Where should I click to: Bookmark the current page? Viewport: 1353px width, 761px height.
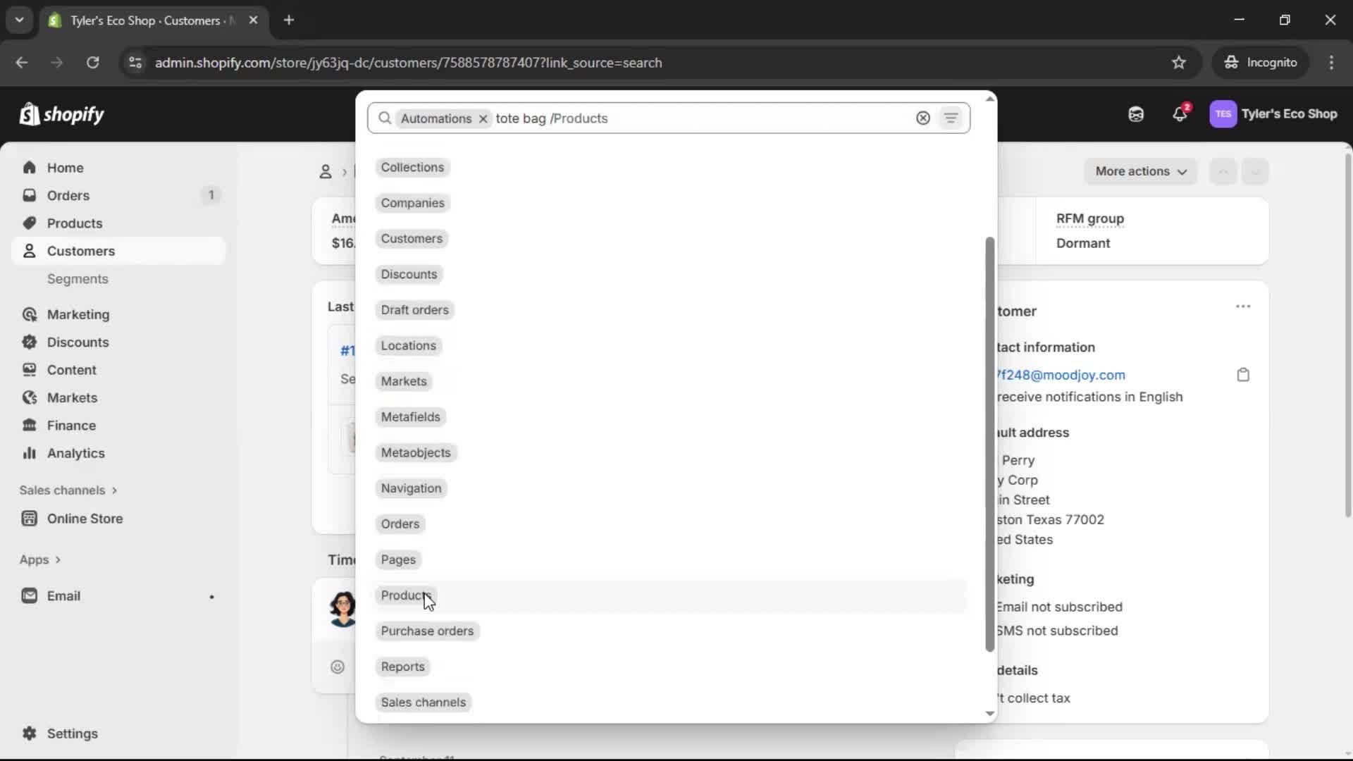[x=1179, y=63]
